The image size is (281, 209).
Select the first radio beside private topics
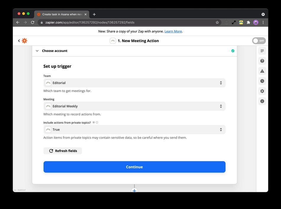tap(94, 123)
